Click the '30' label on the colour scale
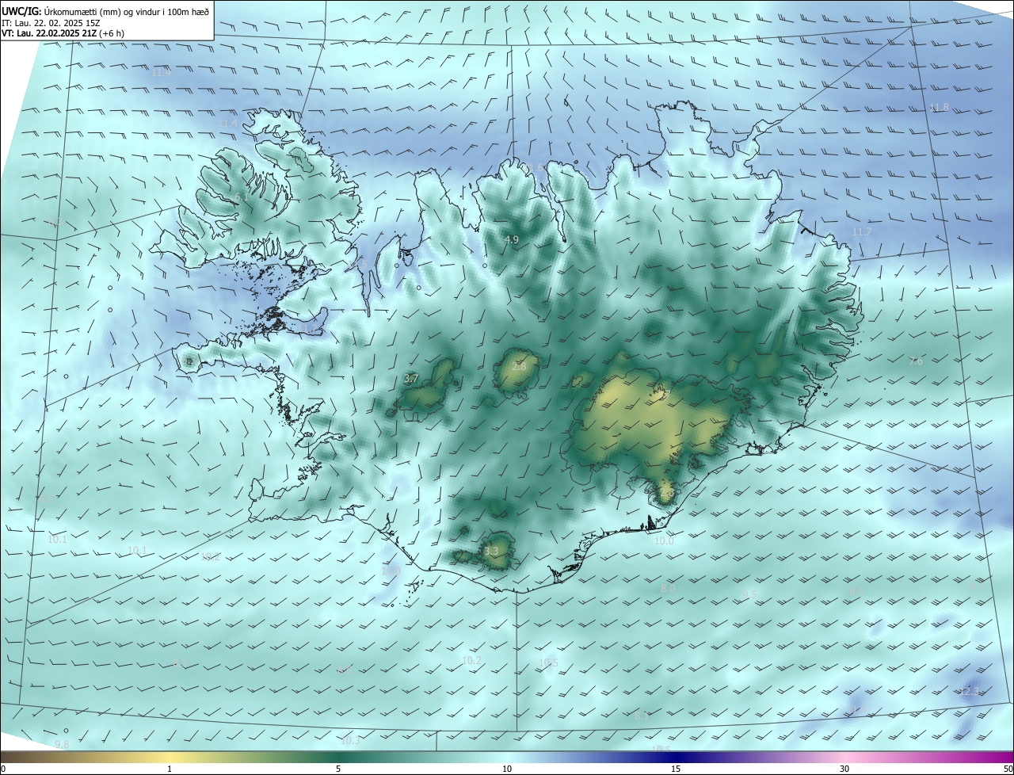This screenshot has width=1014, height=775. (x=844, y=769)
